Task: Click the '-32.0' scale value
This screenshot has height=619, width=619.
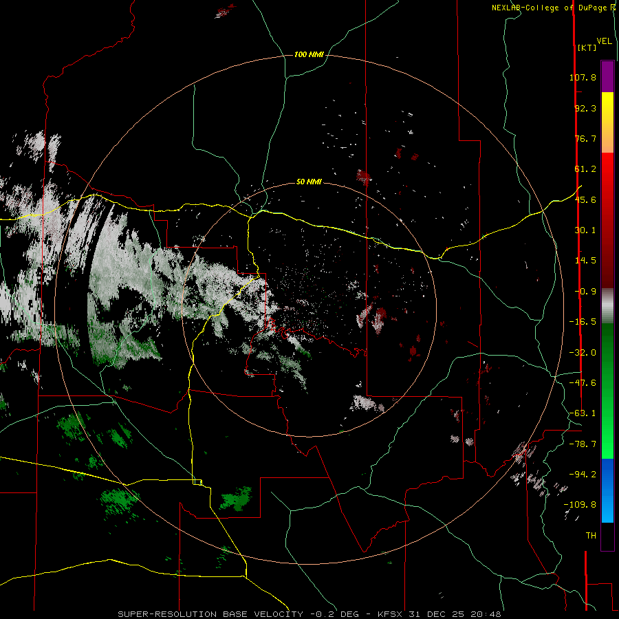Action: click(x=583, y=353)
